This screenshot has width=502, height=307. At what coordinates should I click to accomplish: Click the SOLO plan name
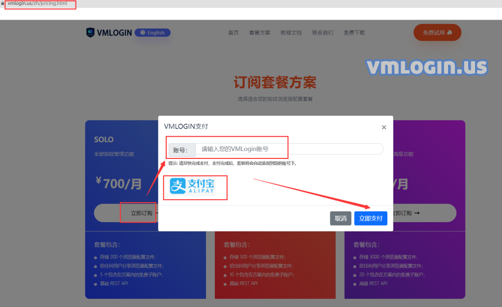(x=104, y=140)
